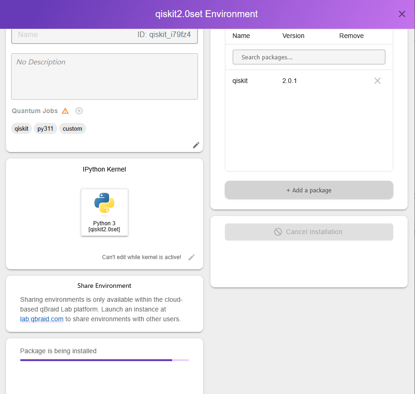Click the IPython Kernel heading
The image size is (415, 394).
(104, 170)
